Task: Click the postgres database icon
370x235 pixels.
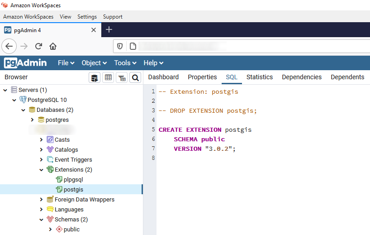Action: click(41, 120)
